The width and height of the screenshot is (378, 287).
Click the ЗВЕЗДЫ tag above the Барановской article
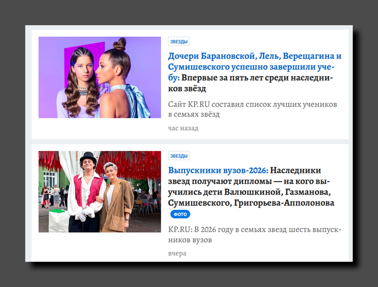[179, 42]
